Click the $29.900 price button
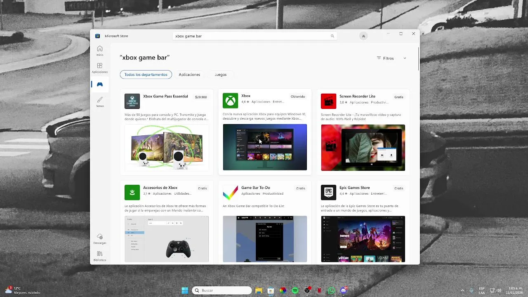This screenshot has height=297, width=528. 201,97
